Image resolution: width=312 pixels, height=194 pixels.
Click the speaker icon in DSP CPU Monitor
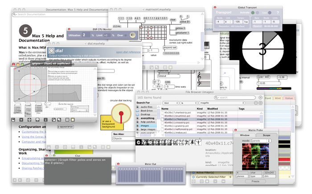133,35
